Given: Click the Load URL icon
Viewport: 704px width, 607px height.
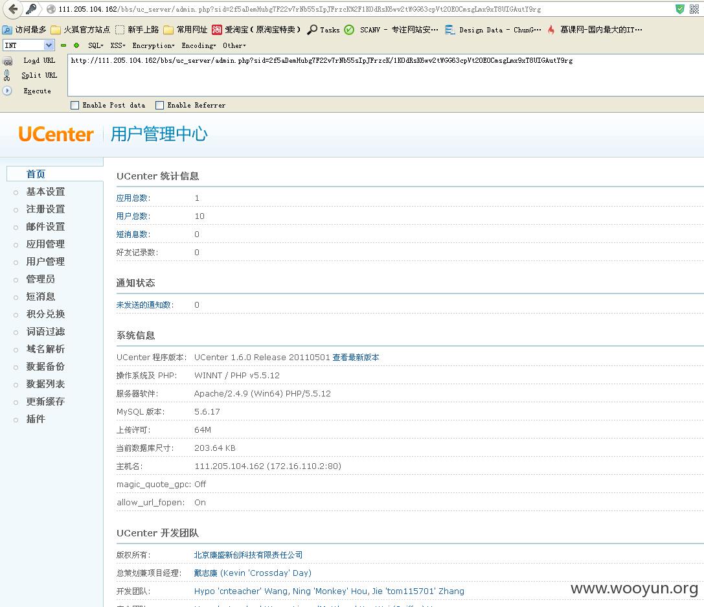Looking at the screenshot, I should click(8, 61).
